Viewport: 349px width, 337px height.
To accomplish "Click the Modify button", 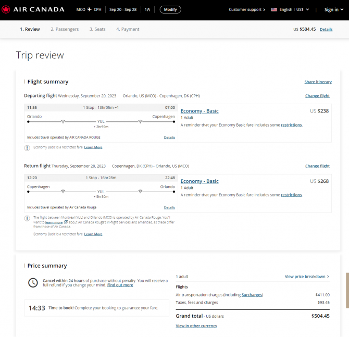I will click(170, 9).
